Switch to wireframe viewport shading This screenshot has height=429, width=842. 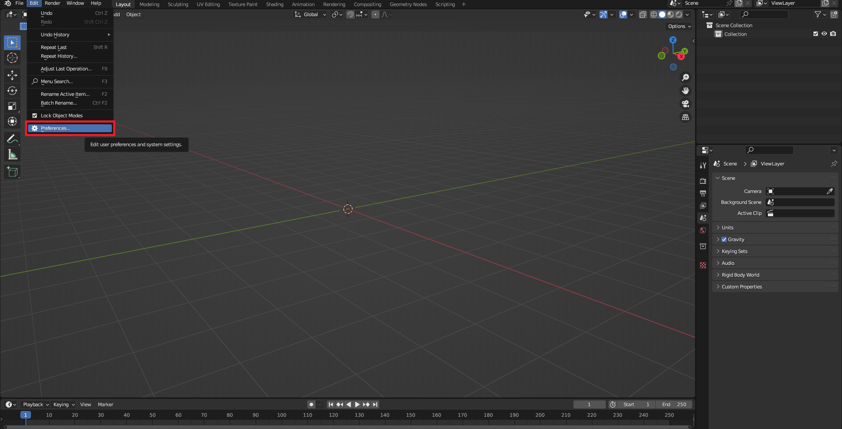tap(653, 14)
